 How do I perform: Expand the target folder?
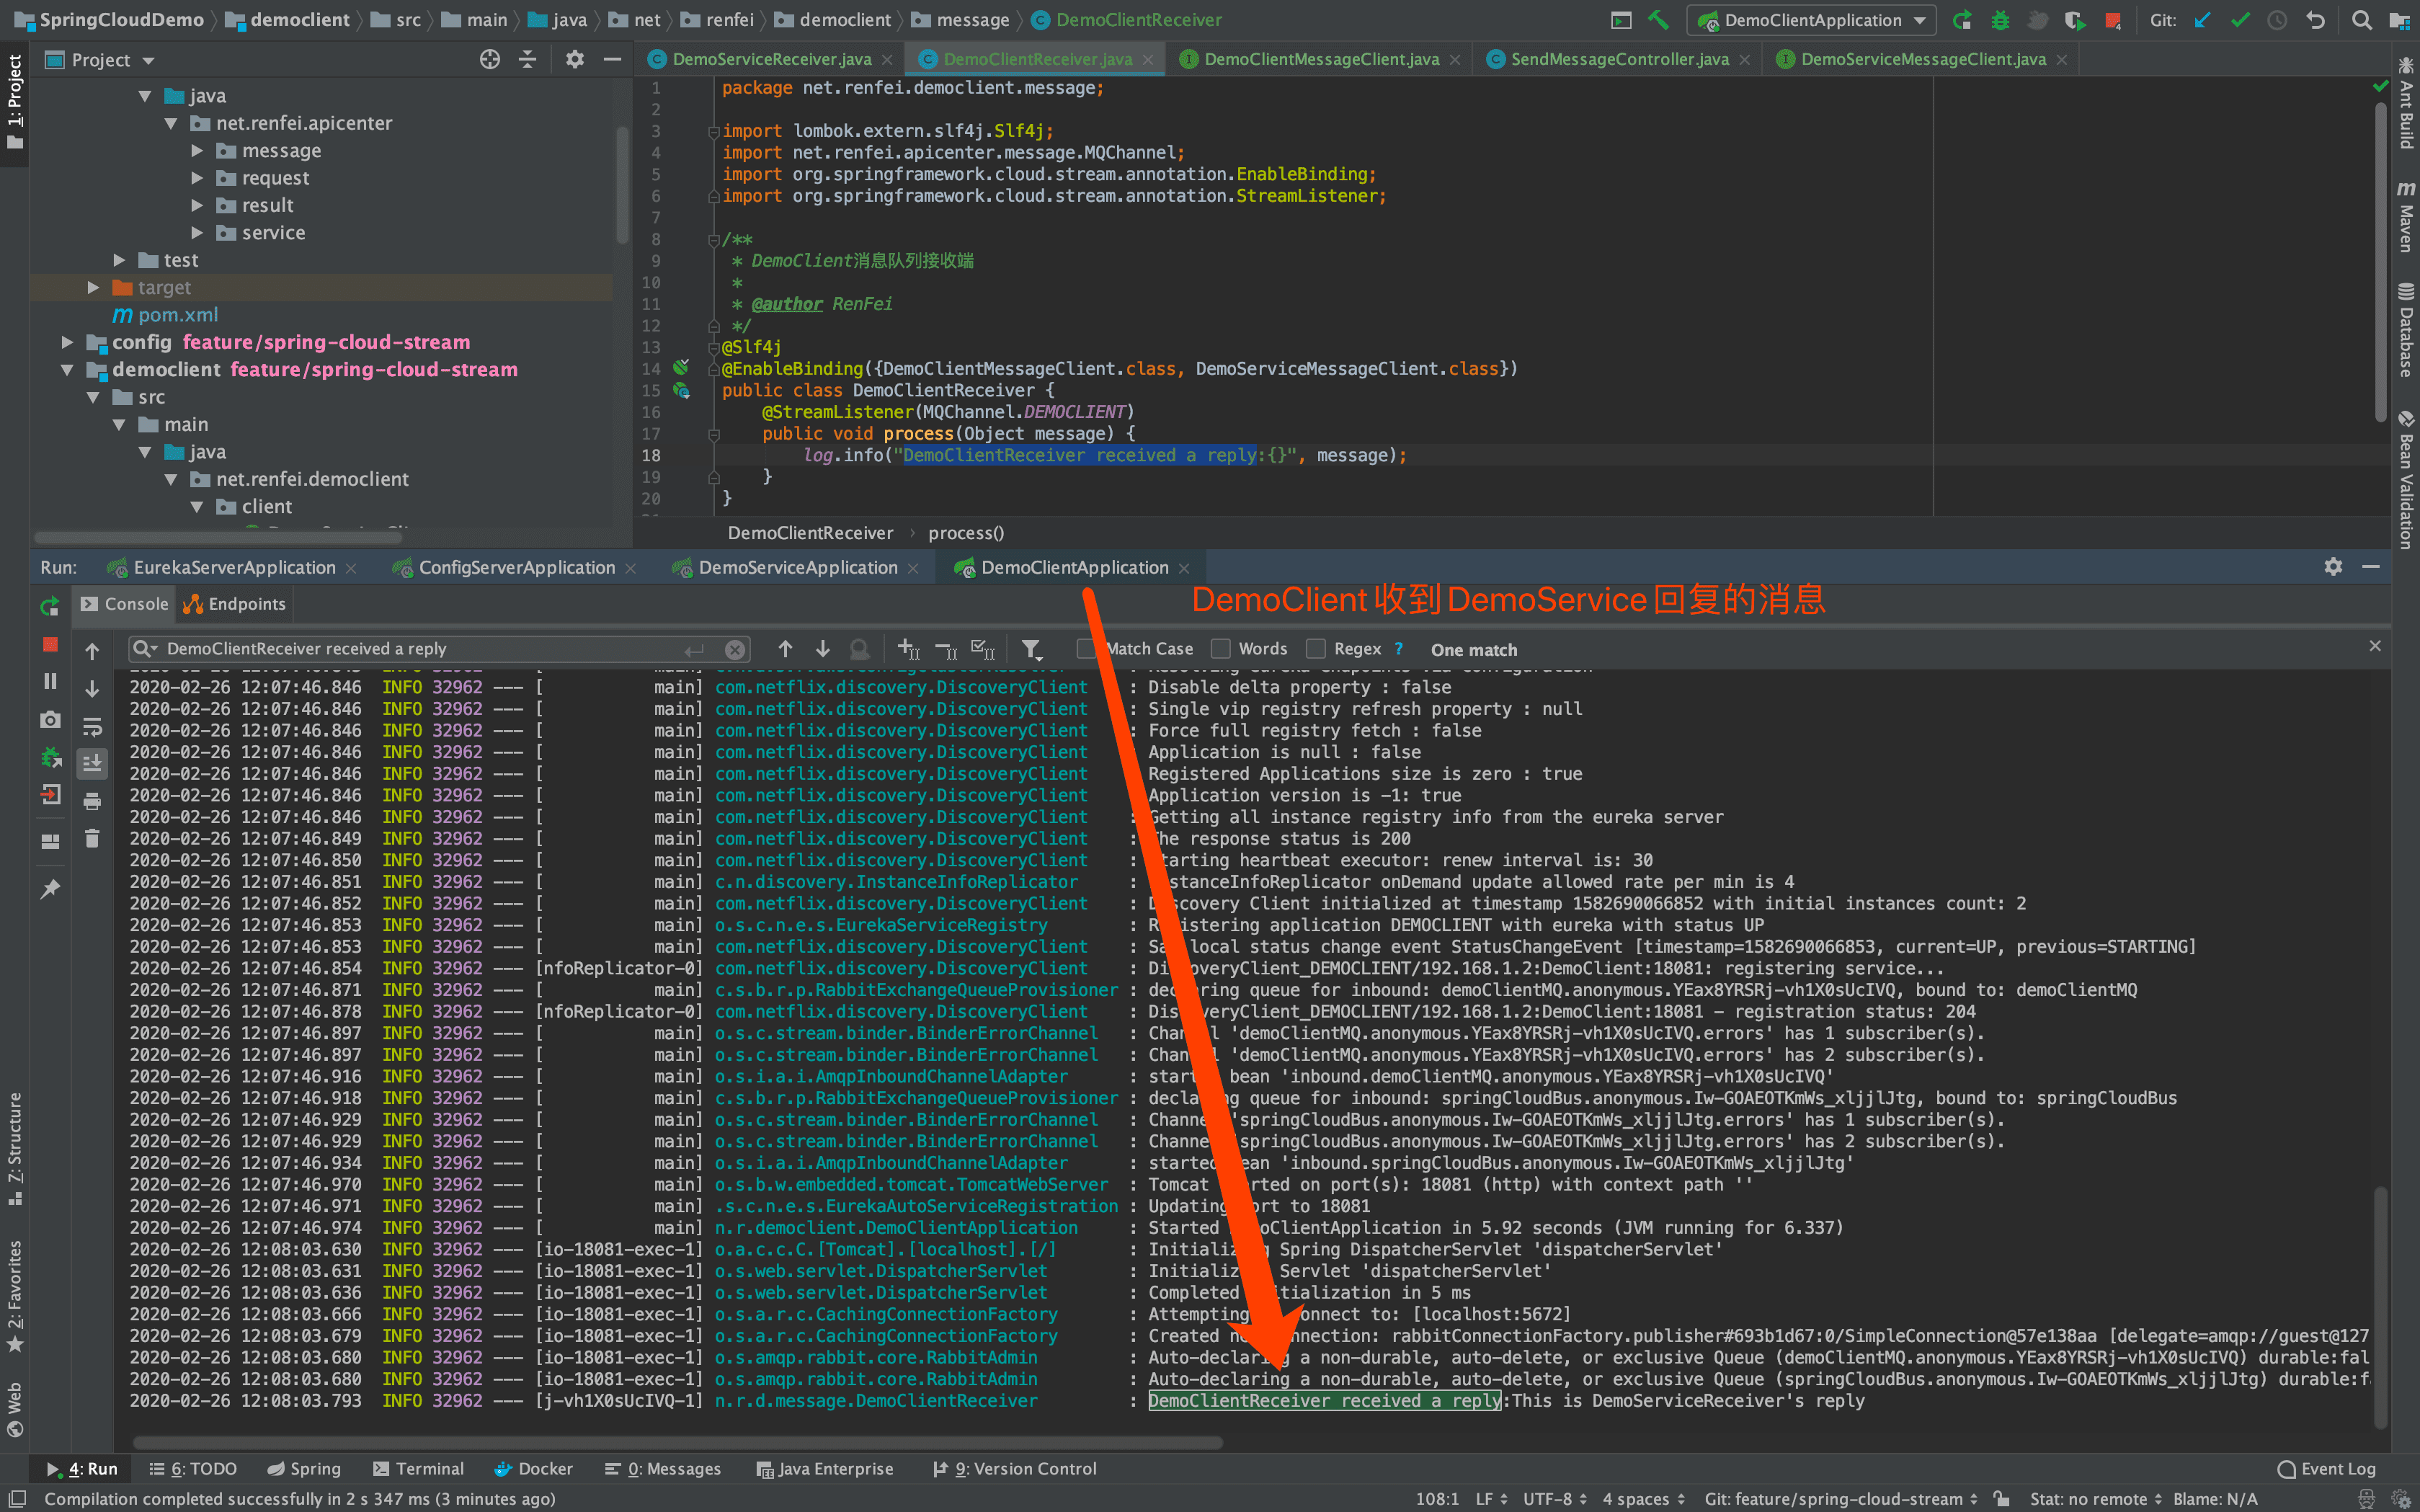click(x=93, y=288)
